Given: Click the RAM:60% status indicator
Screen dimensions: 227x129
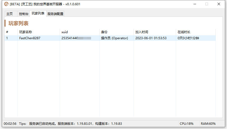Looking at the screenshot, I should tap(208, 124).
